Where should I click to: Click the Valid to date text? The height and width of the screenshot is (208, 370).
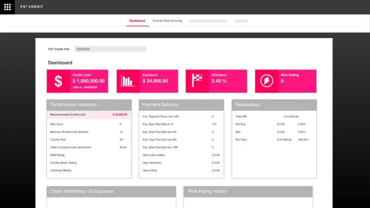tap(85, 87)
